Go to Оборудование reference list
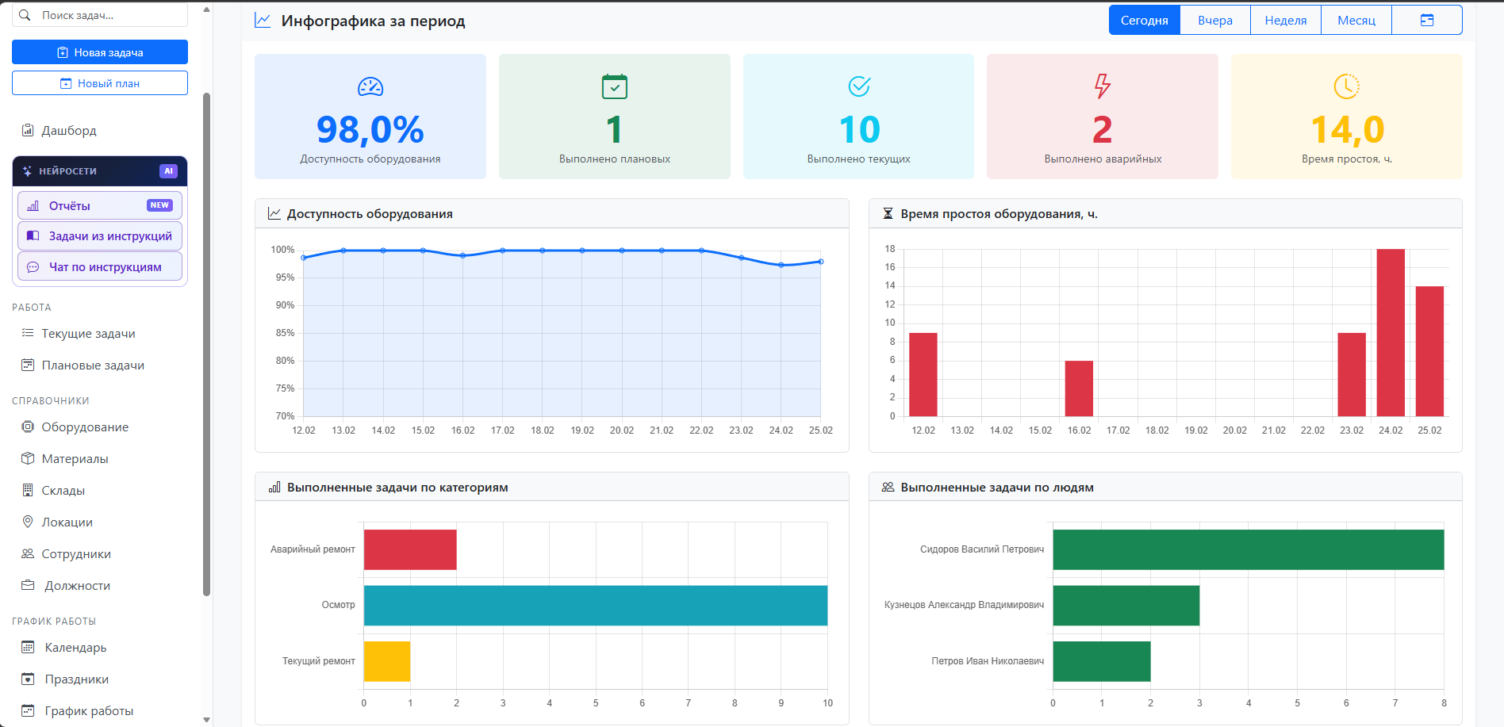1504x727 pixels. coord(85,427)
